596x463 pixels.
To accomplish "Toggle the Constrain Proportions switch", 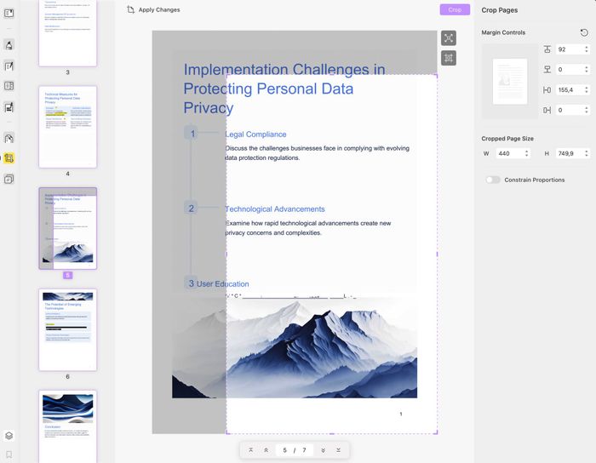I will tap(493, 180).
